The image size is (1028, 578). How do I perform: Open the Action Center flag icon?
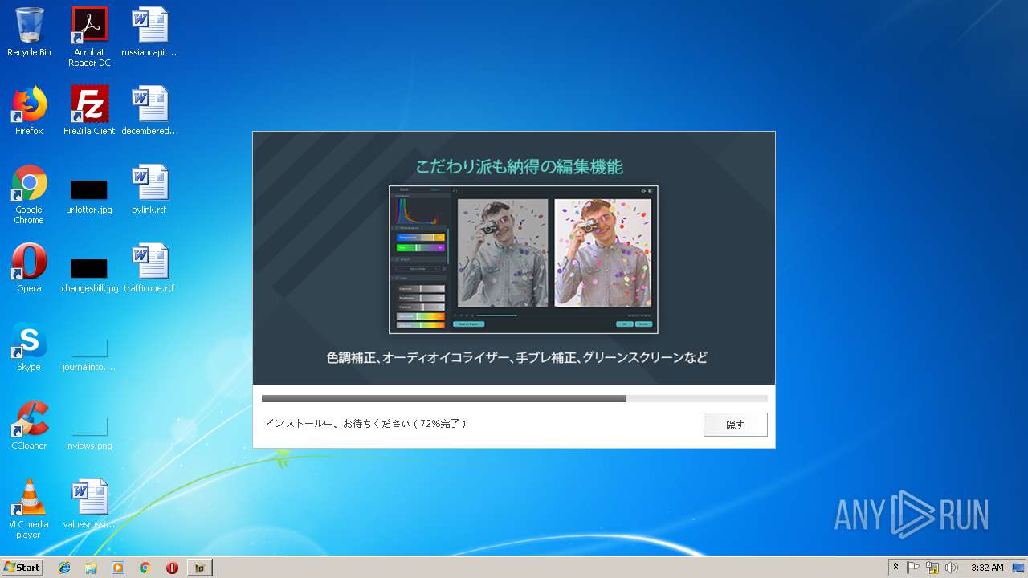coord(913,568)
